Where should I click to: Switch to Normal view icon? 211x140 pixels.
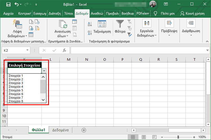pyautogui.click(x=133, y=137)
